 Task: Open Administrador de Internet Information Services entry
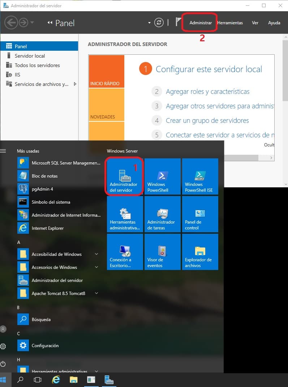pyautogui.click(x=59, y=215)
